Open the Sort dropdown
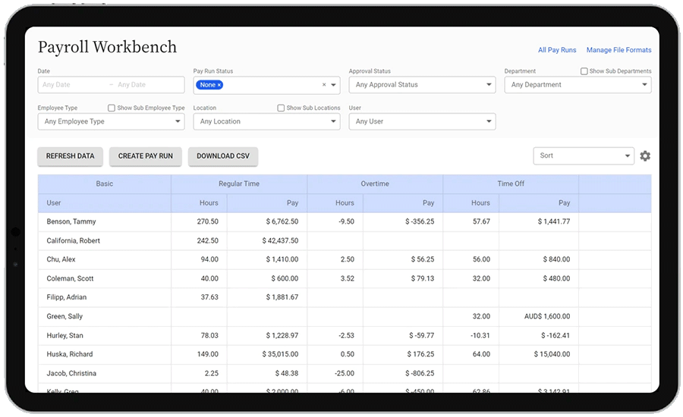 coord(584,156)
